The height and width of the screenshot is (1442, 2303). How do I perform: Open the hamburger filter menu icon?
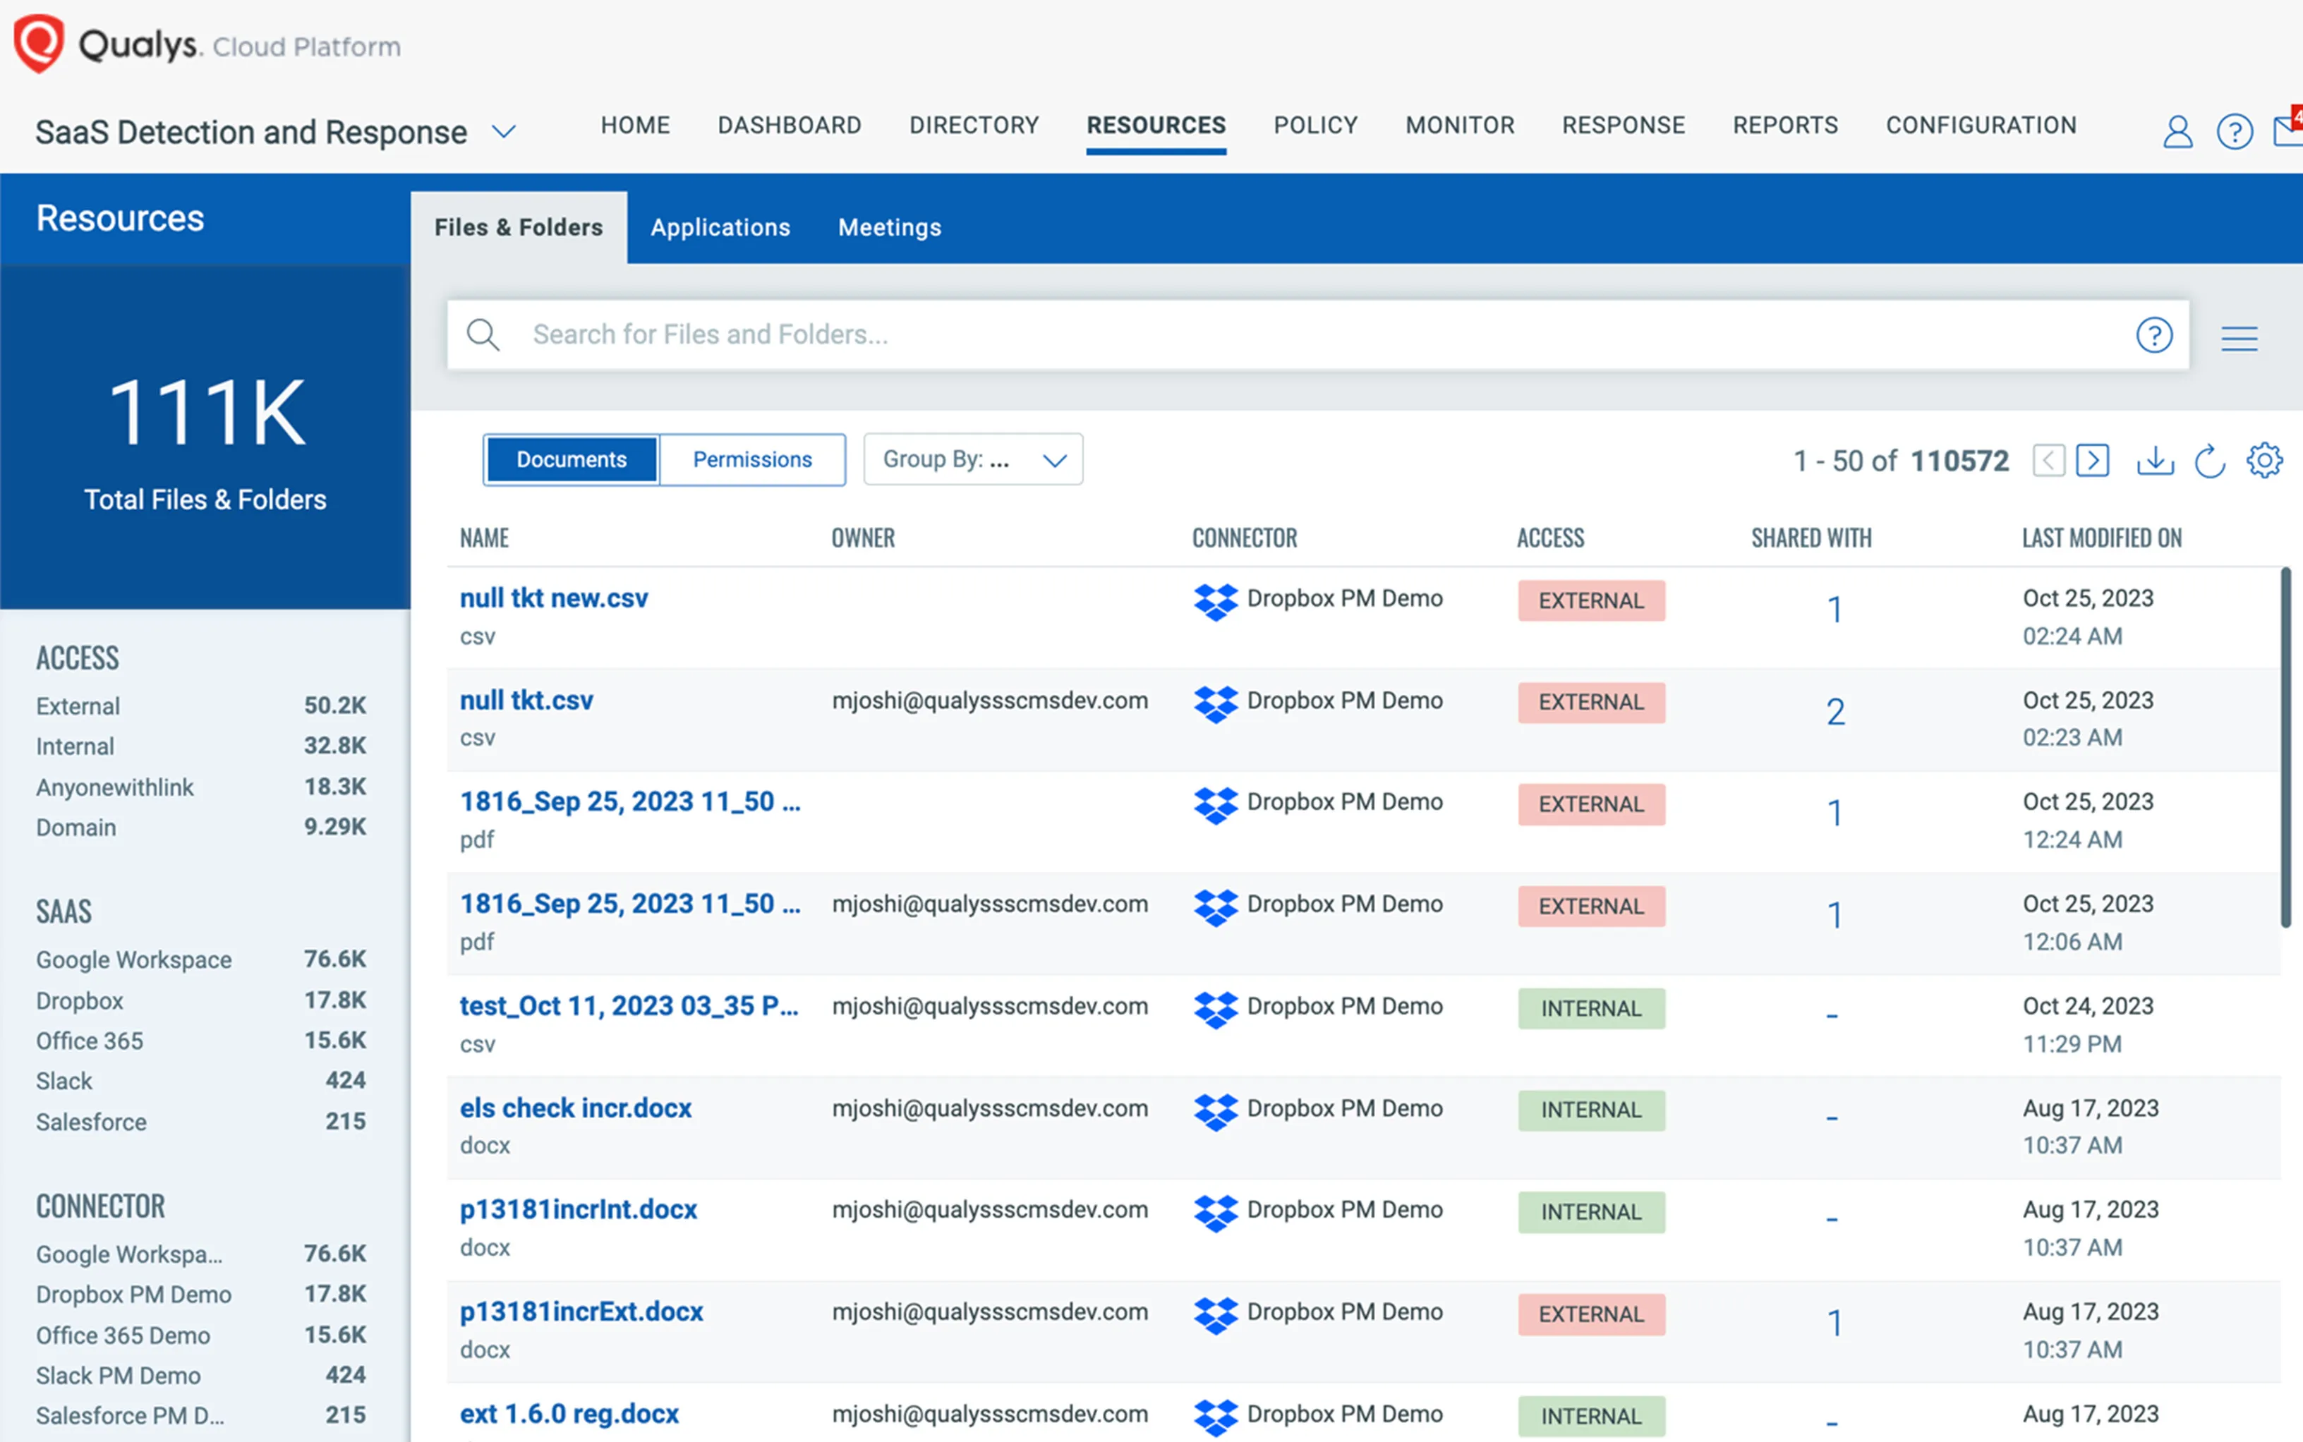point(2238,338)
